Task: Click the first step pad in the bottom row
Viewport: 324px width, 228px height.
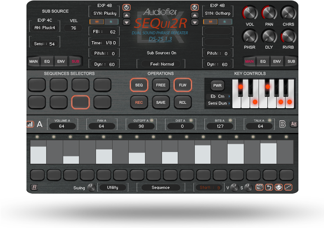Action: [37, 175]
